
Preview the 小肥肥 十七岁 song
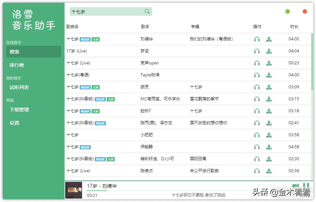257,135
